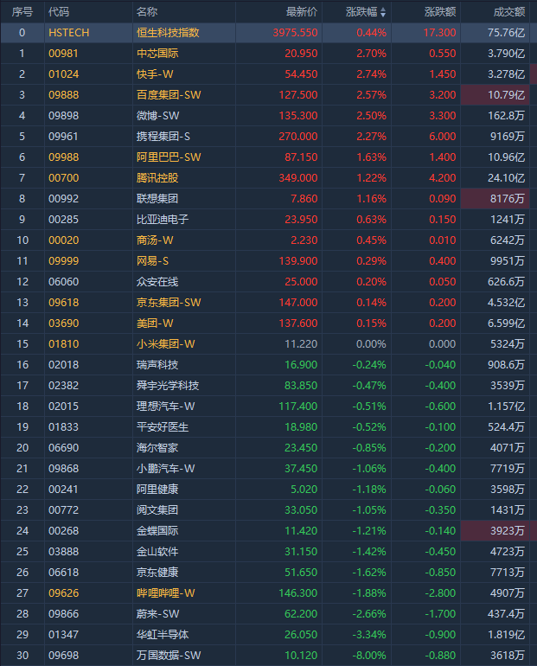Open 蔚来-SW stock name
This screenshot has height=666, width=537.
[158, 614]
